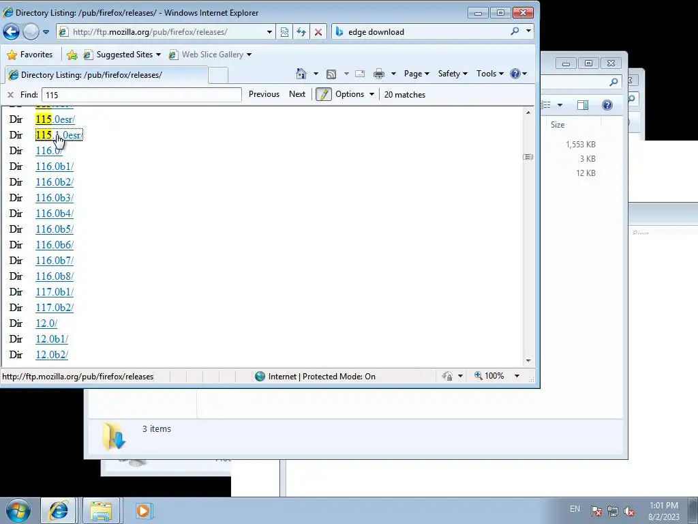Close the Find bar

(x=10, y=95)
